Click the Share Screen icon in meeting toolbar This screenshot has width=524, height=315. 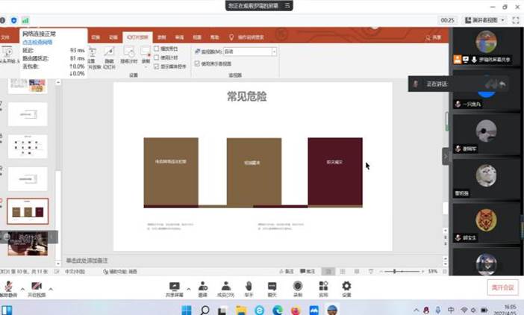(174, 287)
